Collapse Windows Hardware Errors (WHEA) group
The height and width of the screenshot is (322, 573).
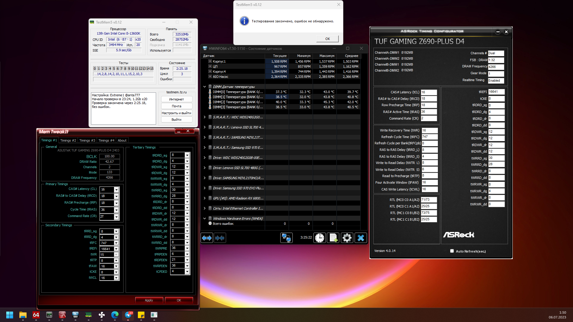(x=204, y=219)
